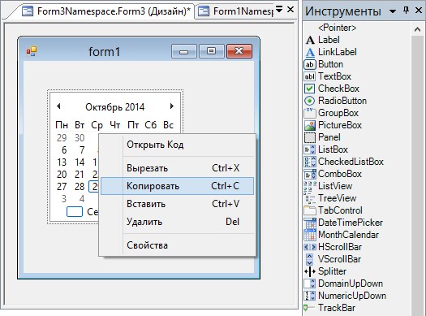This screenshot has width=426, height=316.
Task: Choose the RadioButton control icon
Action: click(x=309, y=101)
